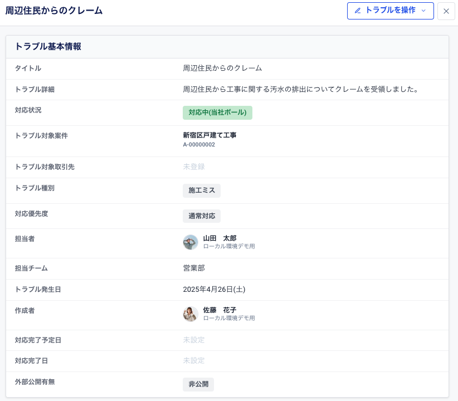458x401 pixels.
Task: Click the 担当チーム 営業部 entry
Action: click(195, 268)
